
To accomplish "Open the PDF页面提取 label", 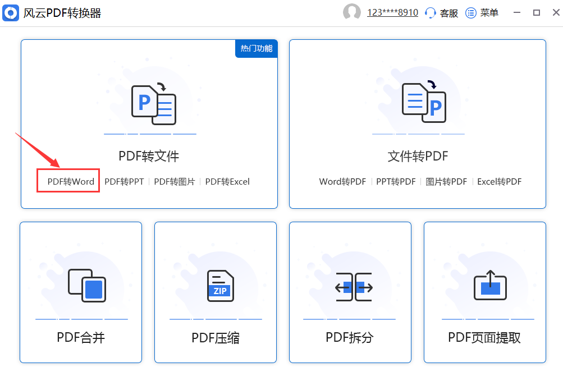I will (484, 338).
